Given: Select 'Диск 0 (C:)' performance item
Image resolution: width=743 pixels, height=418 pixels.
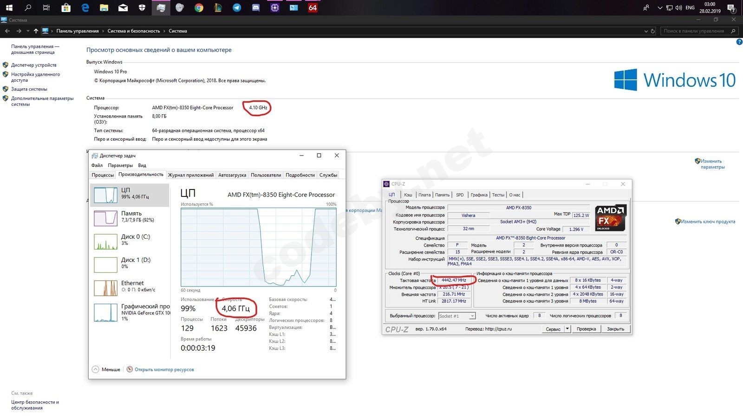Looking at the screenshot, I should coord(130,242).
